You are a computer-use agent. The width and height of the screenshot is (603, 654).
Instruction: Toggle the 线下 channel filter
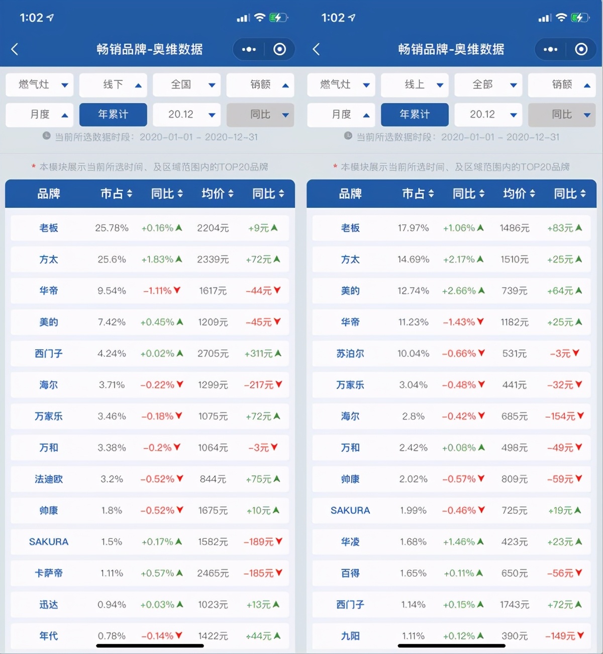tap(113, 85)
